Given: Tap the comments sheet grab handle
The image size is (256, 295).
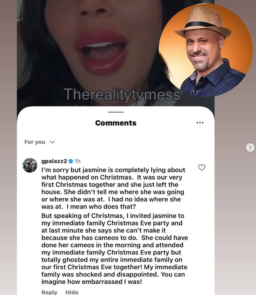Looking at the screenshot, I should (x=116, y=112).
